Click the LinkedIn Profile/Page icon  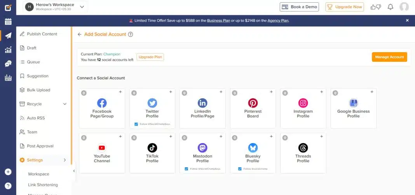[x=202, y=103]
